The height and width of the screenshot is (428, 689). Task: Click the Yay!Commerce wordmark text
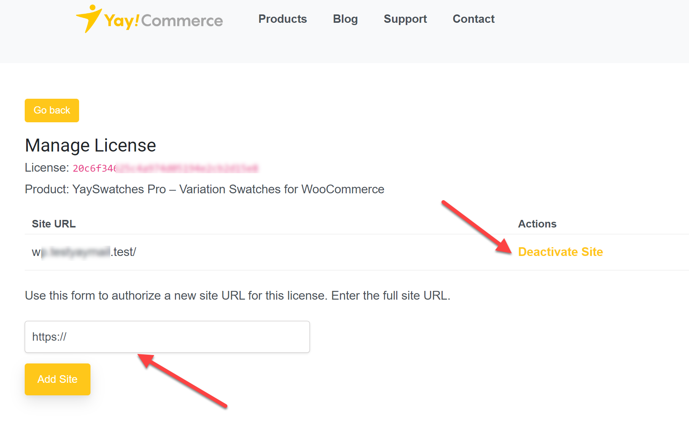click(x=164, y=21)
